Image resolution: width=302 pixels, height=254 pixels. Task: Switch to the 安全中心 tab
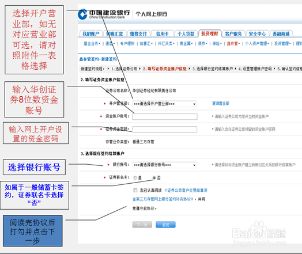257,34
